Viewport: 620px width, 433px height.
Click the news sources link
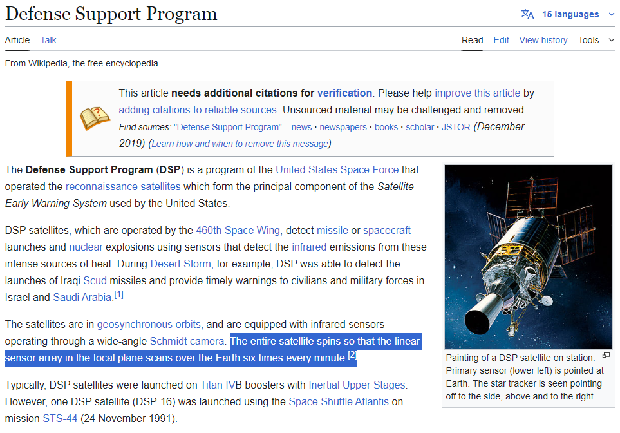(x=301, y=127)
